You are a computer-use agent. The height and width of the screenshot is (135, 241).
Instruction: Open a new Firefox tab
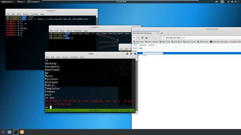click(x=162, y=33)
